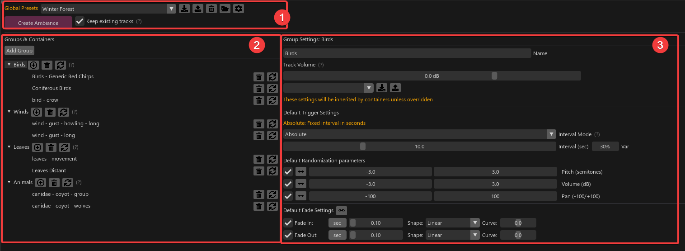Refresh the Birds group

(61, 65)
